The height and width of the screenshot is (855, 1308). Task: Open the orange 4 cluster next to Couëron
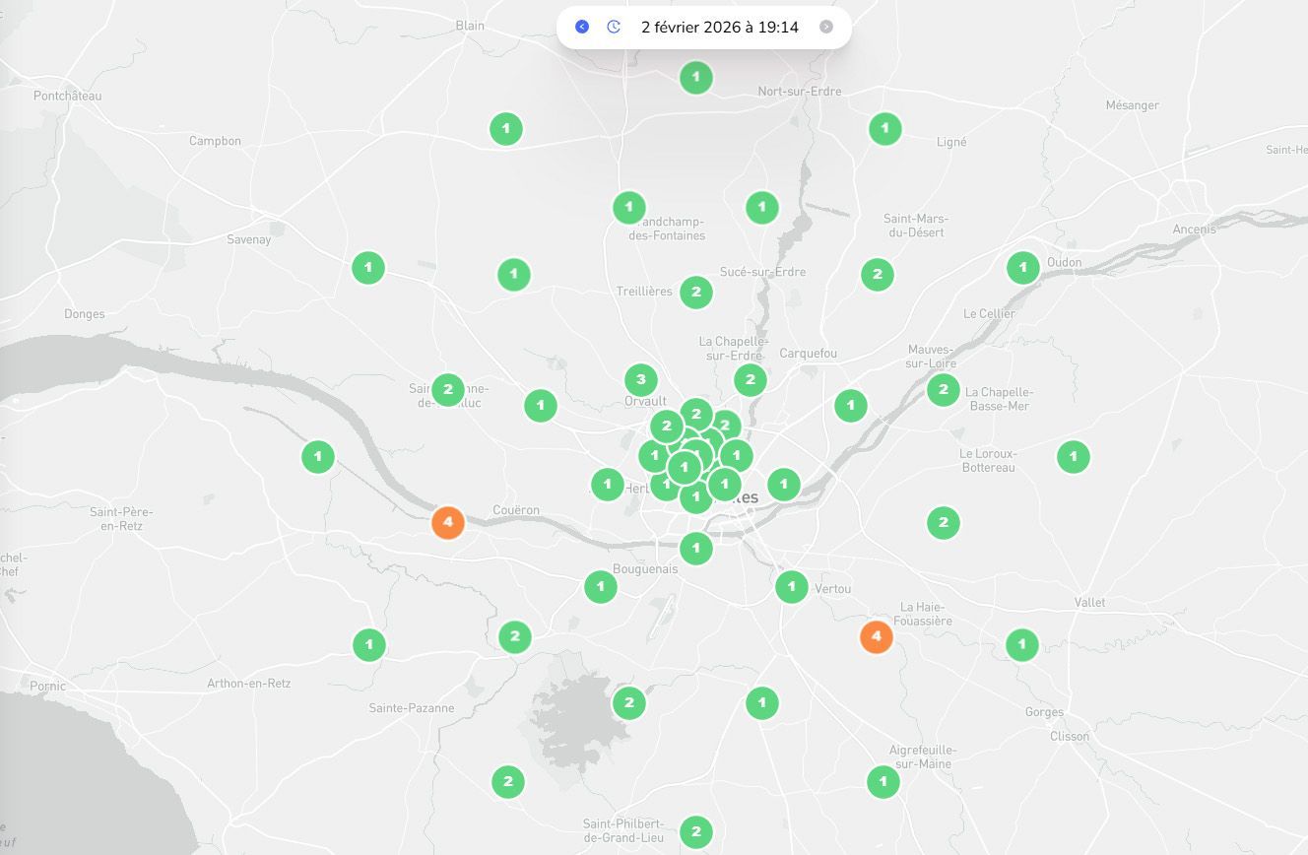coord(448,522)
